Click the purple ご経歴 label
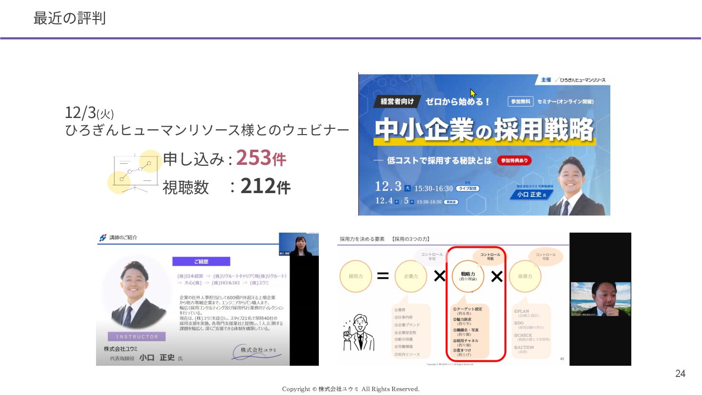Viewport: 702px width, 395px height. (201, 261)
